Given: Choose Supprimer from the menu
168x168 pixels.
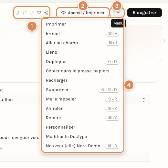Looking at the screenshot, I should [x=83, y=90].
